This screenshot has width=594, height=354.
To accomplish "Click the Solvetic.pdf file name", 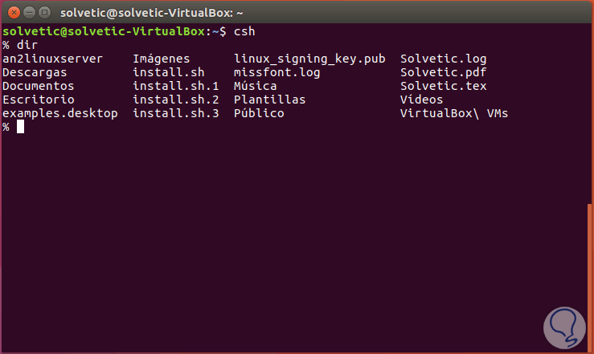I will point(443,72).
